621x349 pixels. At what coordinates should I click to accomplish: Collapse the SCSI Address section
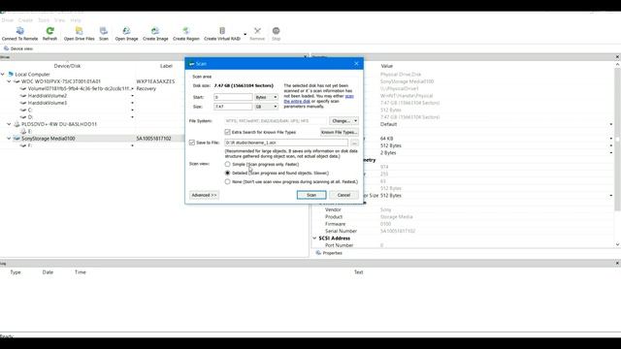pos(314,238)
